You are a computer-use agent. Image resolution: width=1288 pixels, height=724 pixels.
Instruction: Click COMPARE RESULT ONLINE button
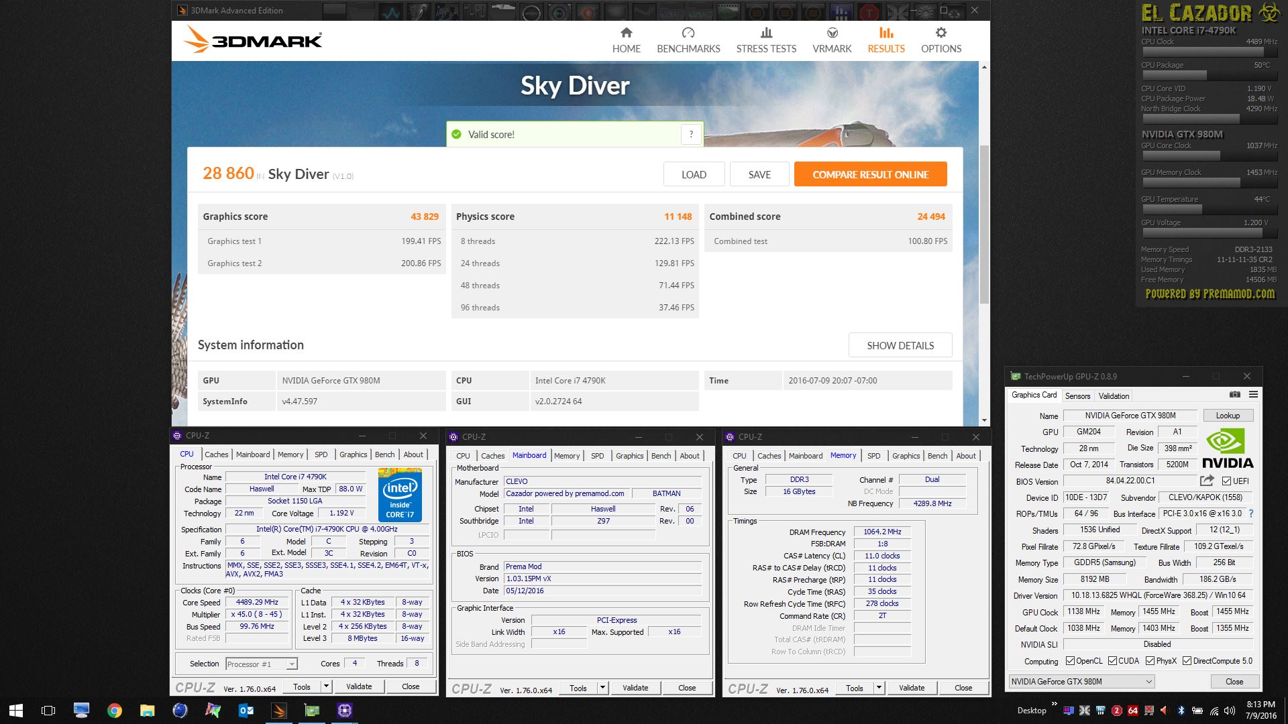click(x=871, y=174)
